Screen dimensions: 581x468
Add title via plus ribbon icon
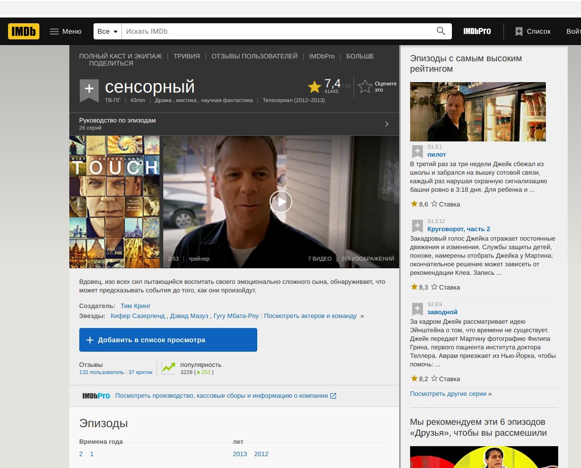pyautogui.click(x=89, y=90)
